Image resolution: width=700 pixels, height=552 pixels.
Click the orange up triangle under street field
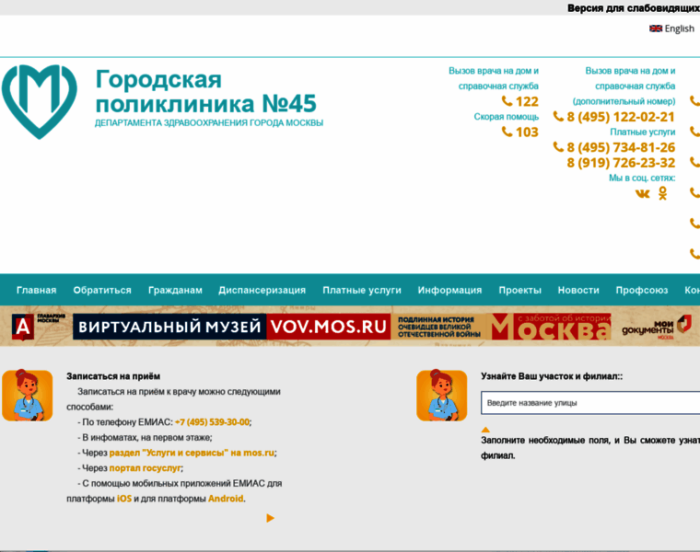[x=485, y=430]
